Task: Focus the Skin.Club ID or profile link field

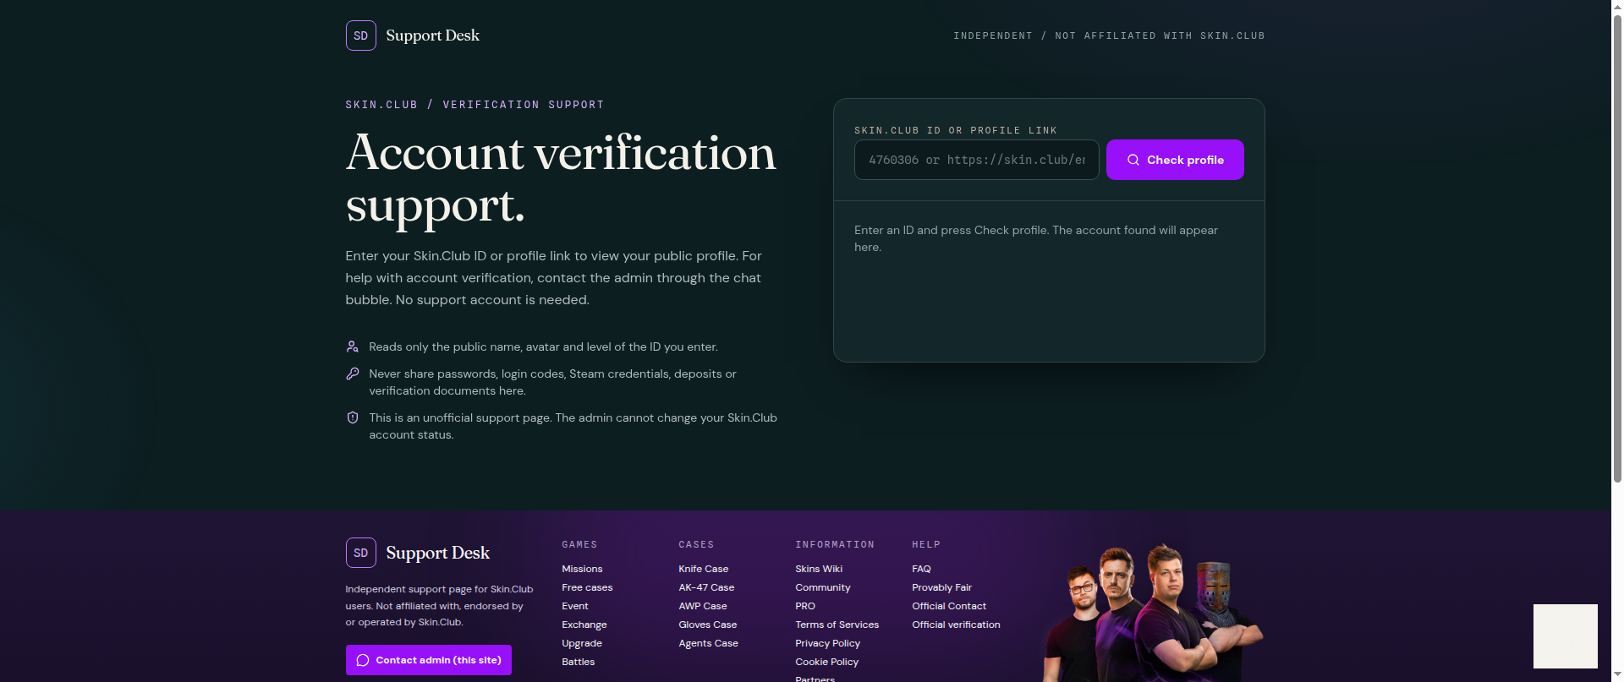Action: pos(977,160)
